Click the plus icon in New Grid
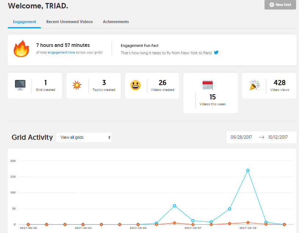Viewport: 299px width, 233px height. [x=272, y=5]
